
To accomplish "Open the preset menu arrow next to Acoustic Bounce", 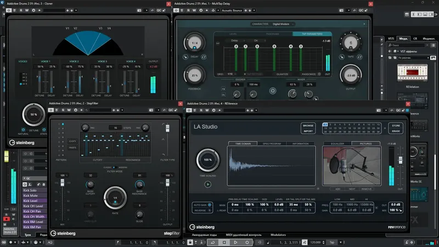I will [x=254, y=10].
